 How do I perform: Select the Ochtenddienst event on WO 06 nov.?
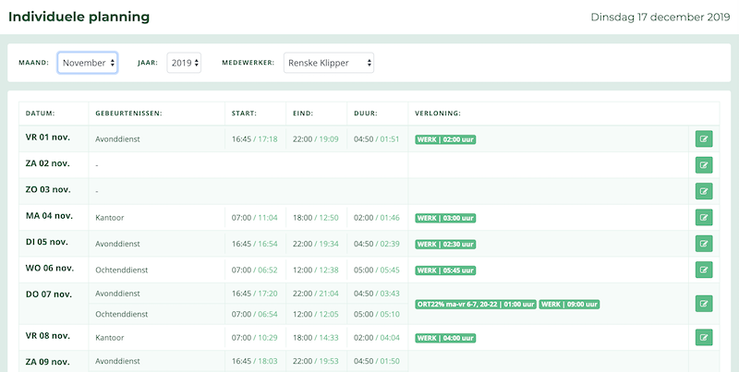click(x=122, y=270)
